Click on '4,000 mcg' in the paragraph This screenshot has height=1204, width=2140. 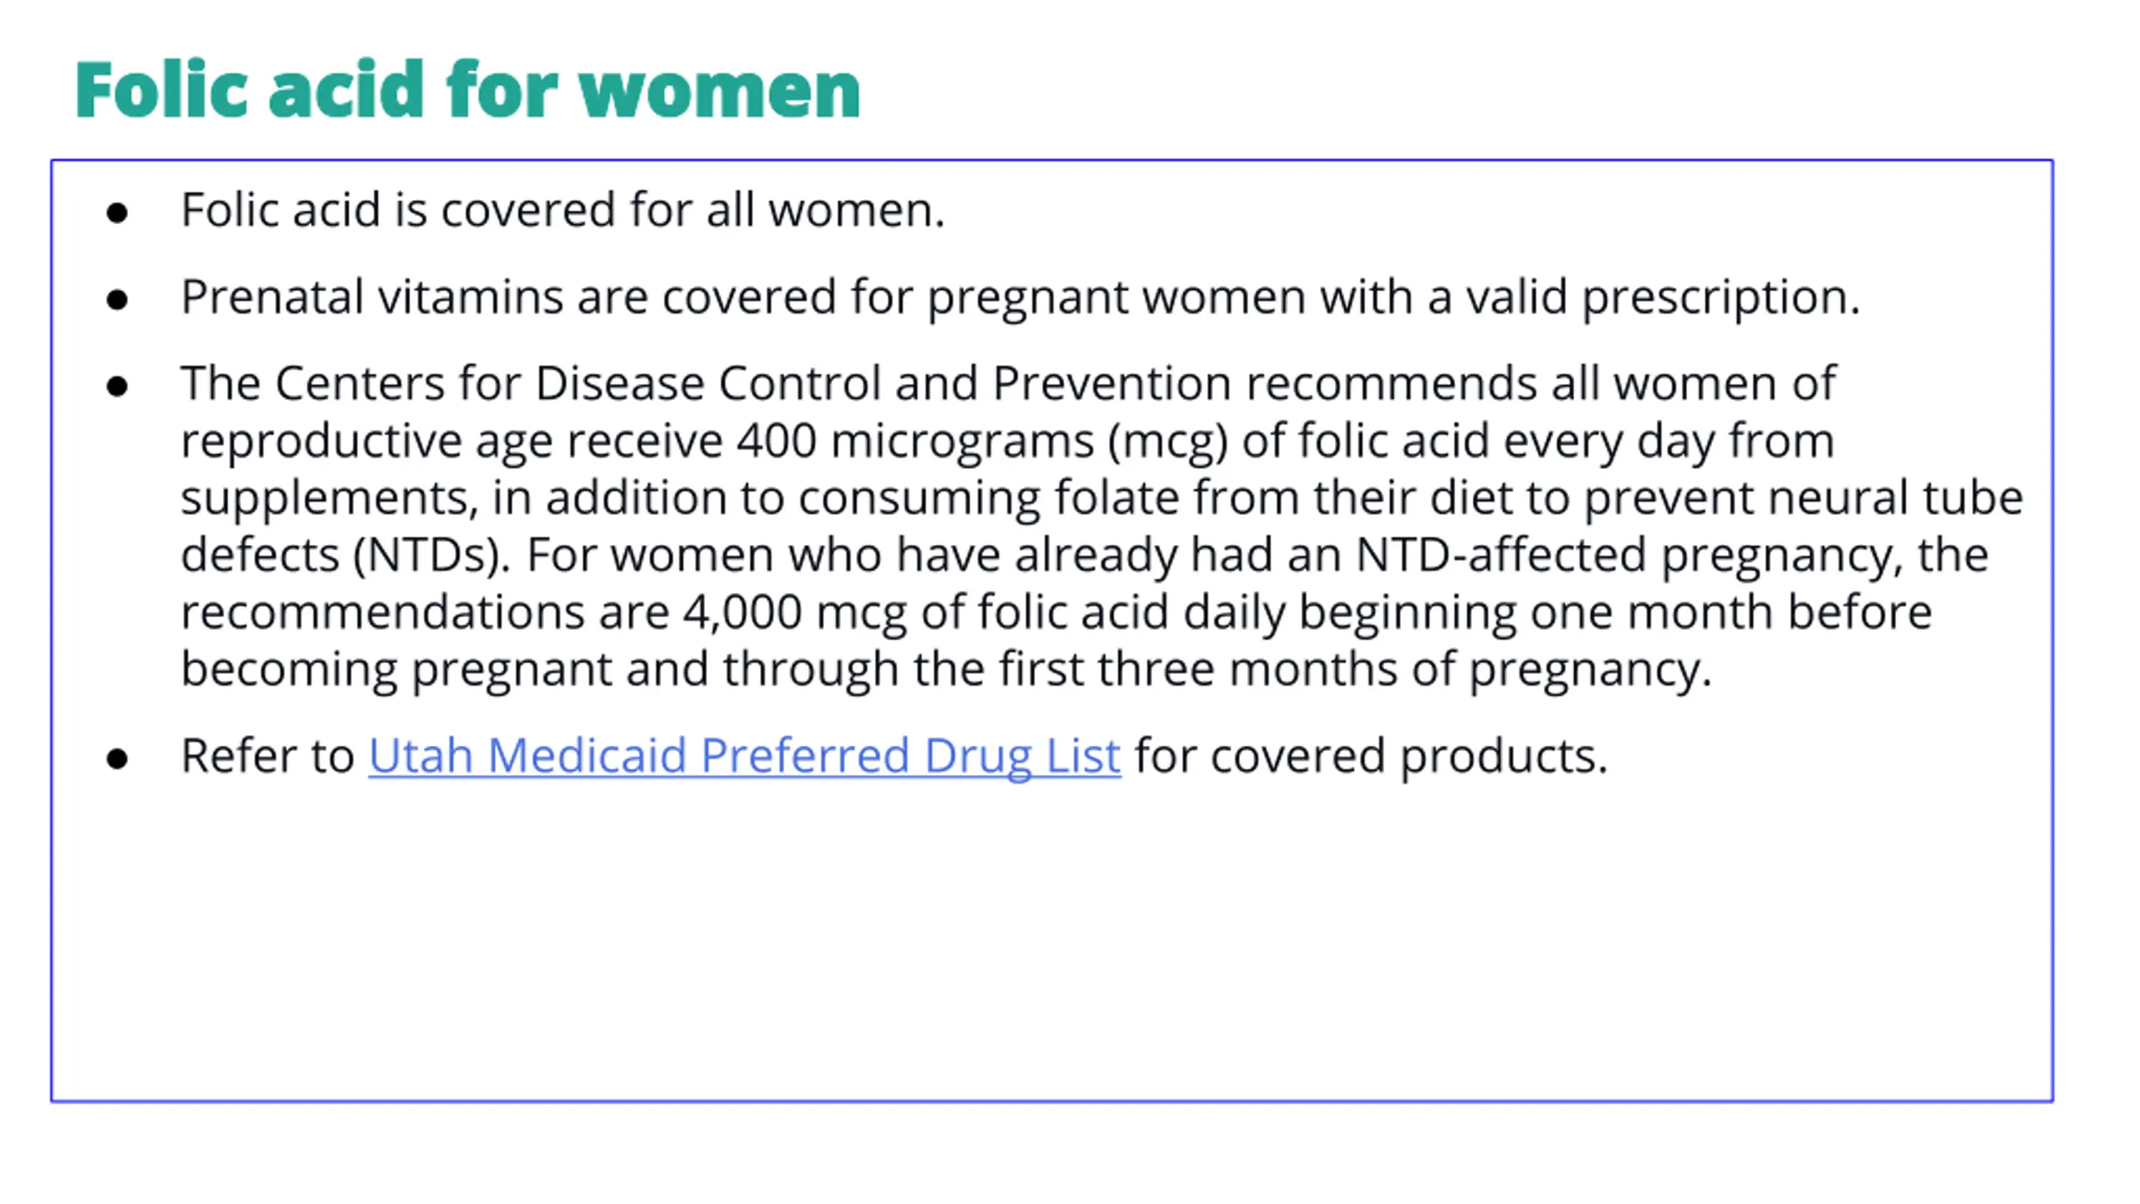794,612
